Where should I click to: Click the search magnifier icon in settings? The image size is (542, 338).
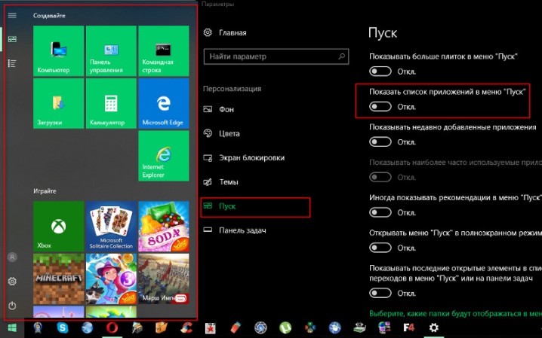click(341, 56)
